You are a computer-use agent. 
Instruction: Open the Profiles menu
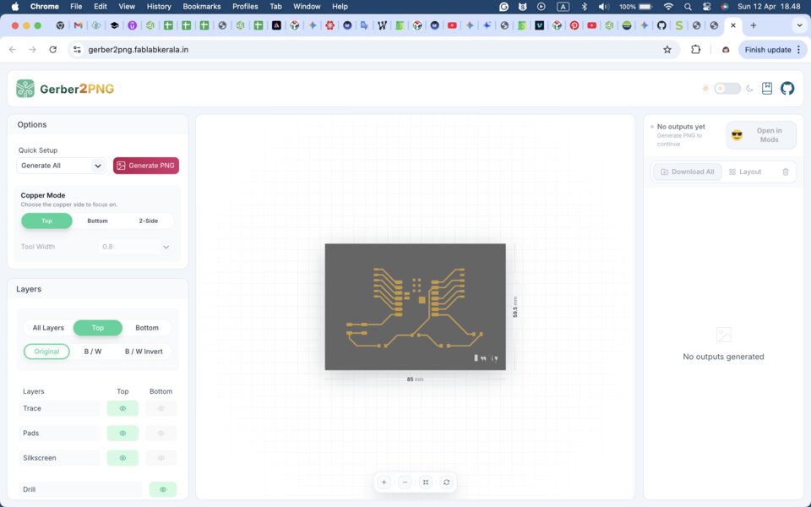tap(245, 7)
